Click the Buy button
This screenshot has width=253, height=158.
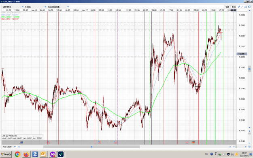coord(234,7)
